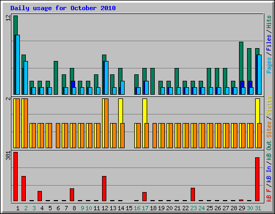Click the 'Pages' legend label
The height and width of the screenshot is (214, 275).
[x=269, y=65]
